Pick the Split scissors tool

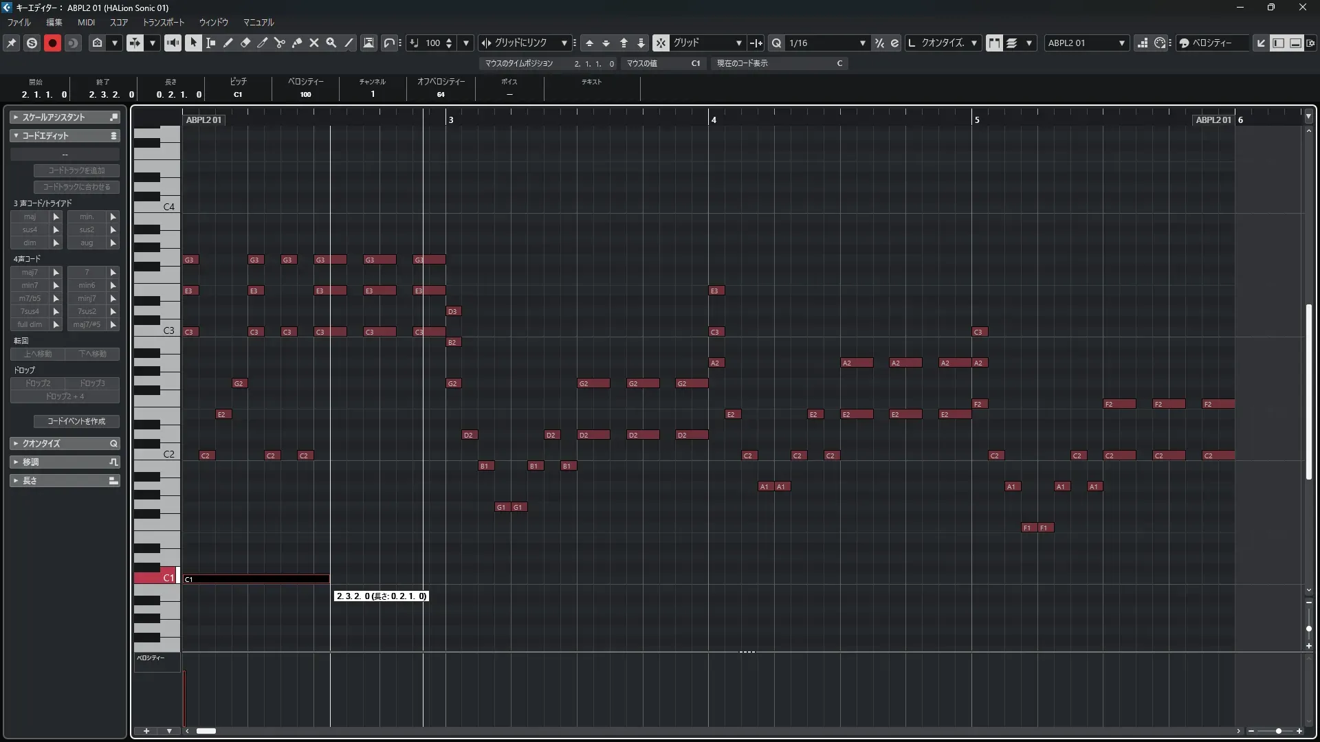[x=279, y=43]
